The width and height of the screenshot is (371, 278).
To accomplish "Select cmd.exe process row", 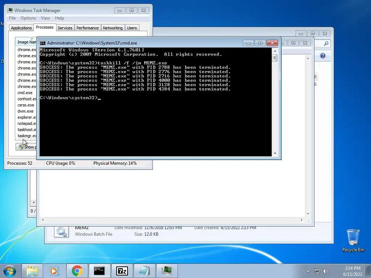I will (26, 93).
